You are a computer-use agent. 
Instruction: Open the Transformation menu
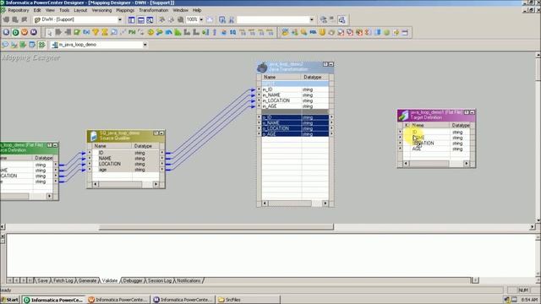tap(154, 10)
